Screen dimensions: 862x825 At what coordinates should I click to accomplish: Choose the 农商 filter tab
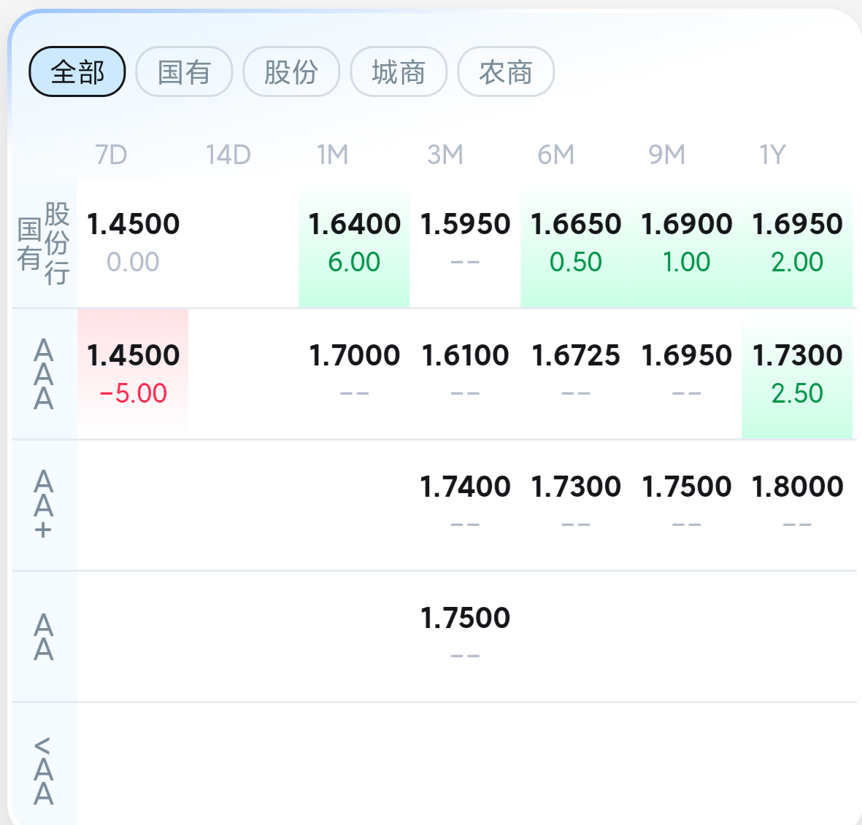click(506, 71)
